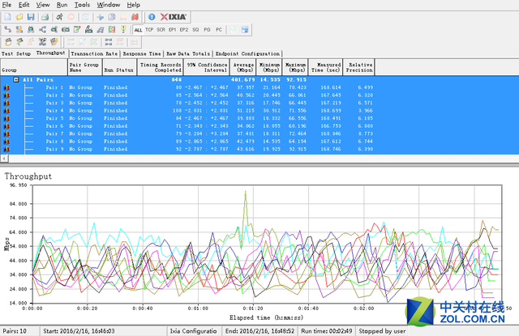Viewport: 519px width, 336px height.
Task: Click the yellow exclamation warning icon
Action: [123, 29]
